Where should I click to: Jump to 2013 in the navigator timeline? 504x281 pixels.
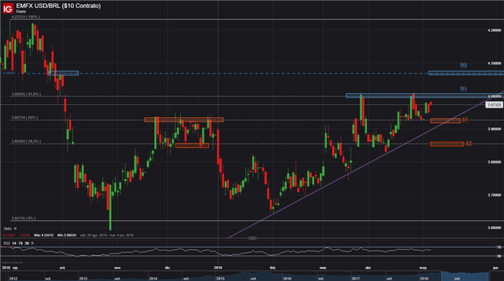(x=83, y=279)
